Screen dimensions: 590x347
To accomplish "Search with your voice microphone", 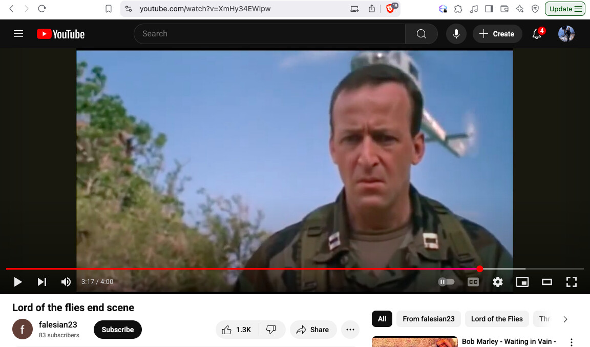I will [456, 34].
